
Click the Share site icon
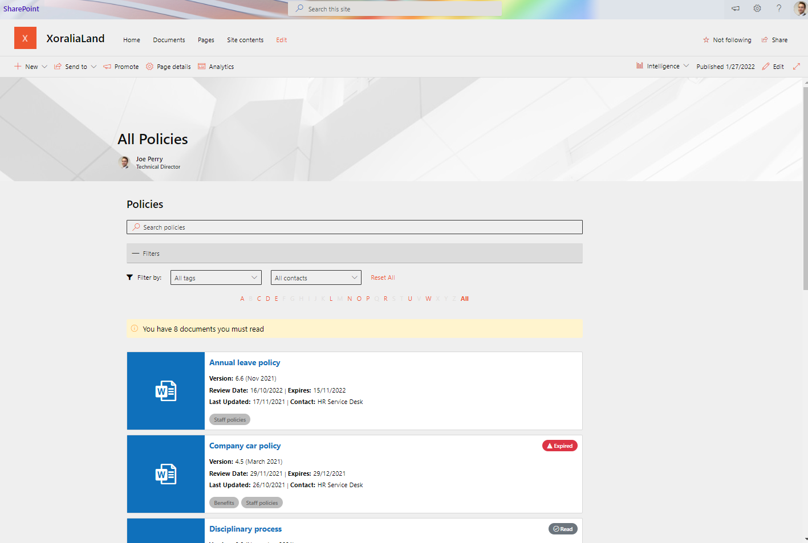765,40
